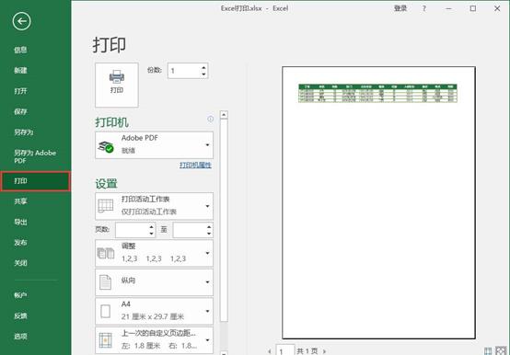This screenshot has height=355, width=510.
Task: Minimize the Excel window
Action: click(449, 8)
